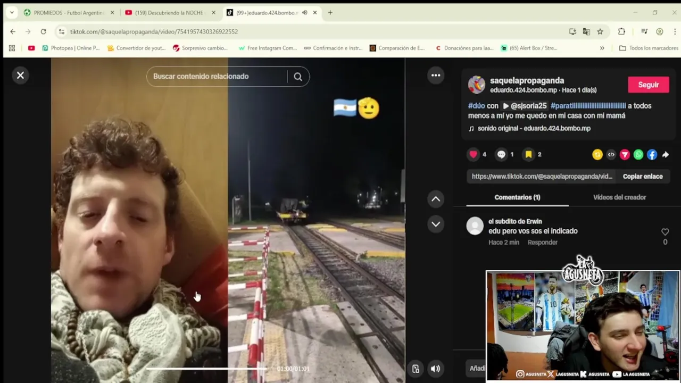Bookmark this page with the star
This screenshot has height=383, width=681.
600,32
